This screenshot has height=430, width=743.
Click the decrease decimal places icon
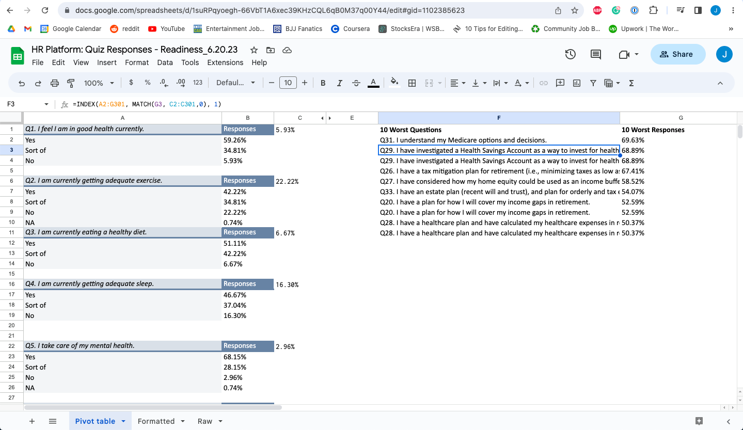click(x=163, y=83)
